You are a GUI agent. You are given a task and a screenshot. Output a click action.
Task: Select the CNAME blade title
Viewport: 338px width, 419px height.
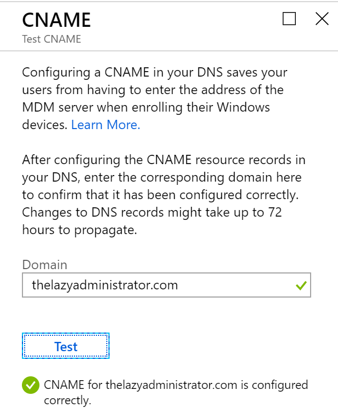pyautogui.click(x=56, y=20)
